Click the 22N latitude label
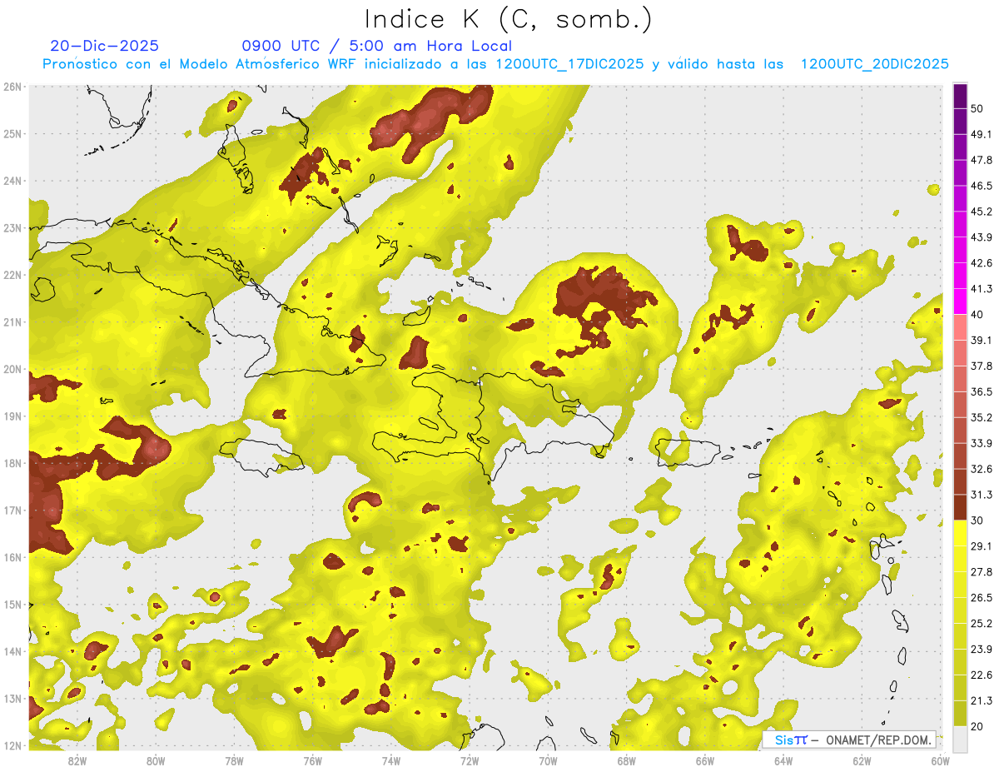999x772 pixels. tap(12, 275)
